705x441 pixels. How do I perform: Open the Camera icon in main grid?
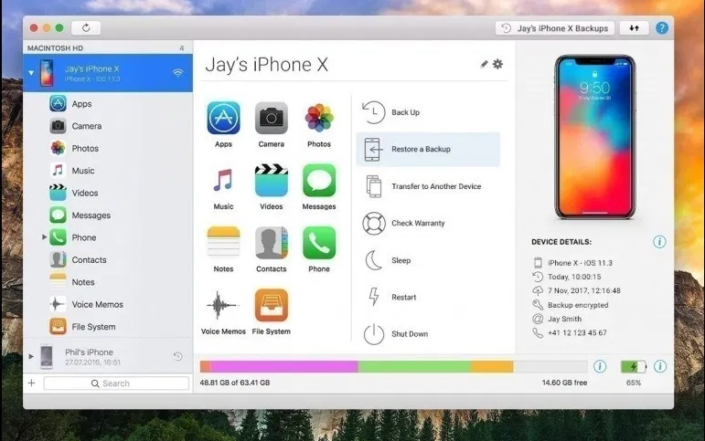click(x=271, y=118)
